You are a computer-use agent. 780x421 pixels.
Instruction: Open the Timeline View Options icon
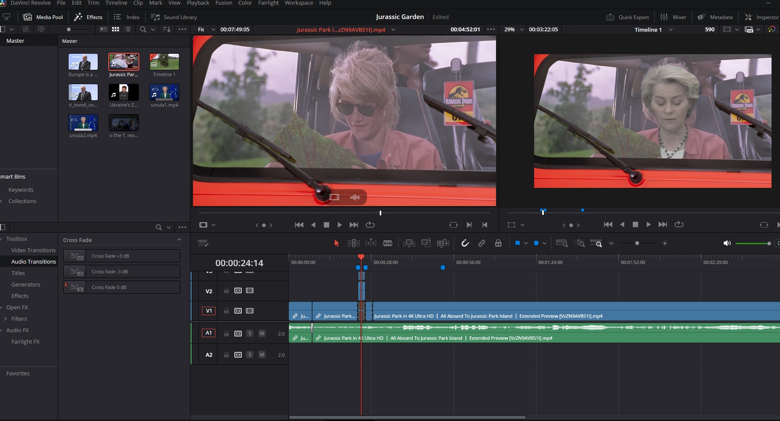(x=203, y=243)
